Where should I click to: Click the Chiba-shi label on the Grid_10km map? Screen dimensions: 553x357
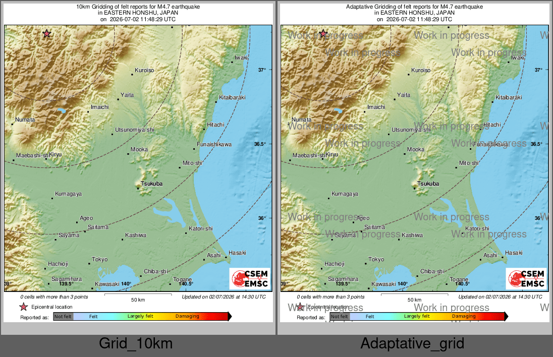[156, 271]
